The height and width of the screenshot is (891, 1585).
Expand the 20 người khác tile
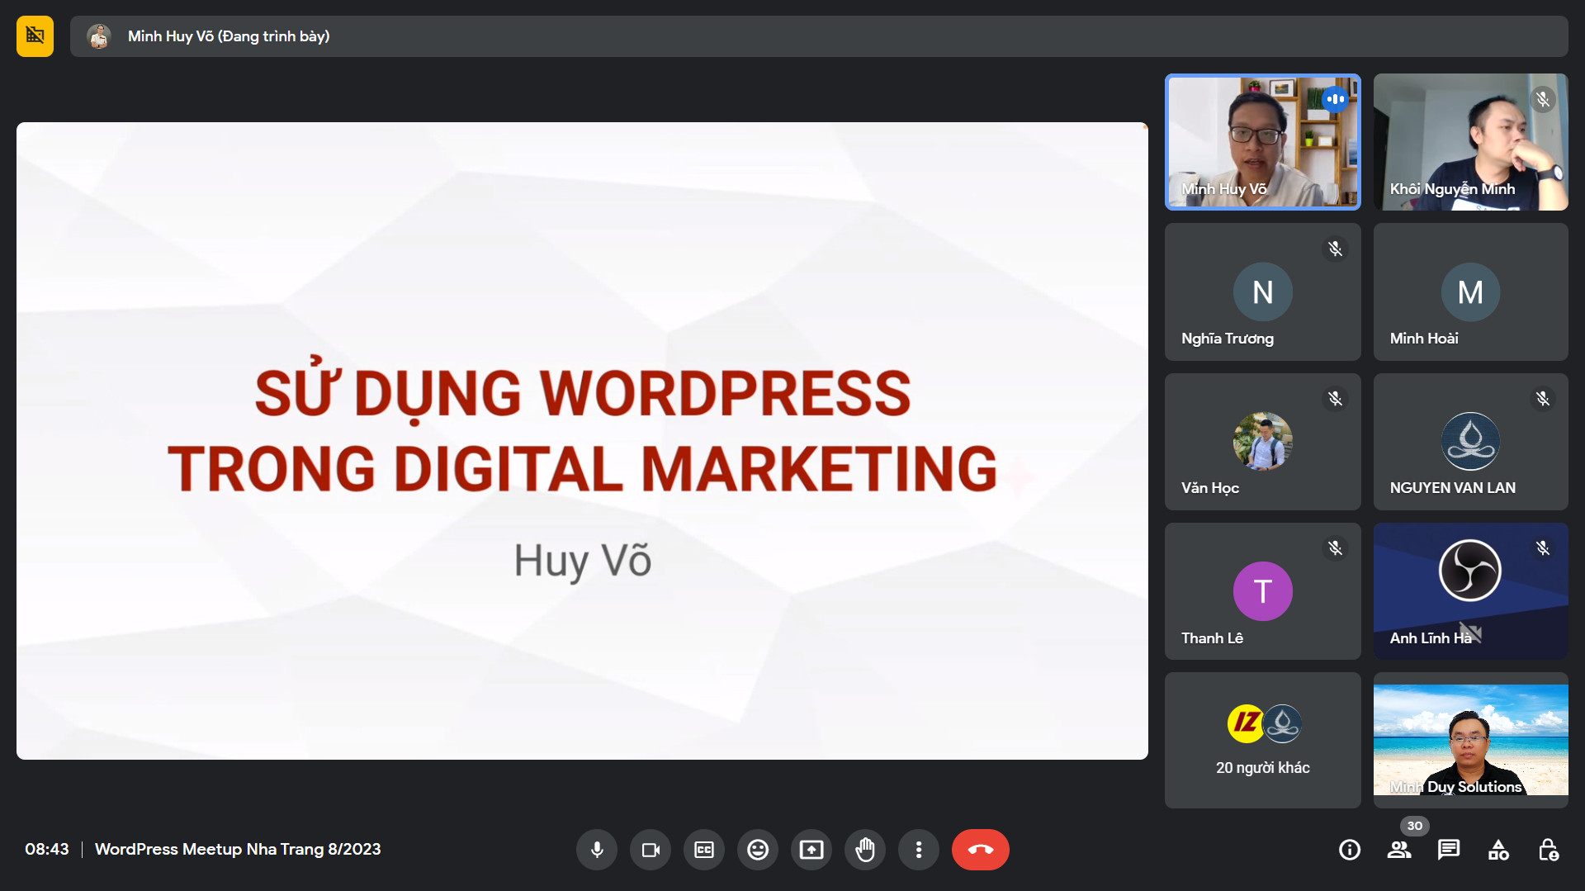(x=1262, y=740)
